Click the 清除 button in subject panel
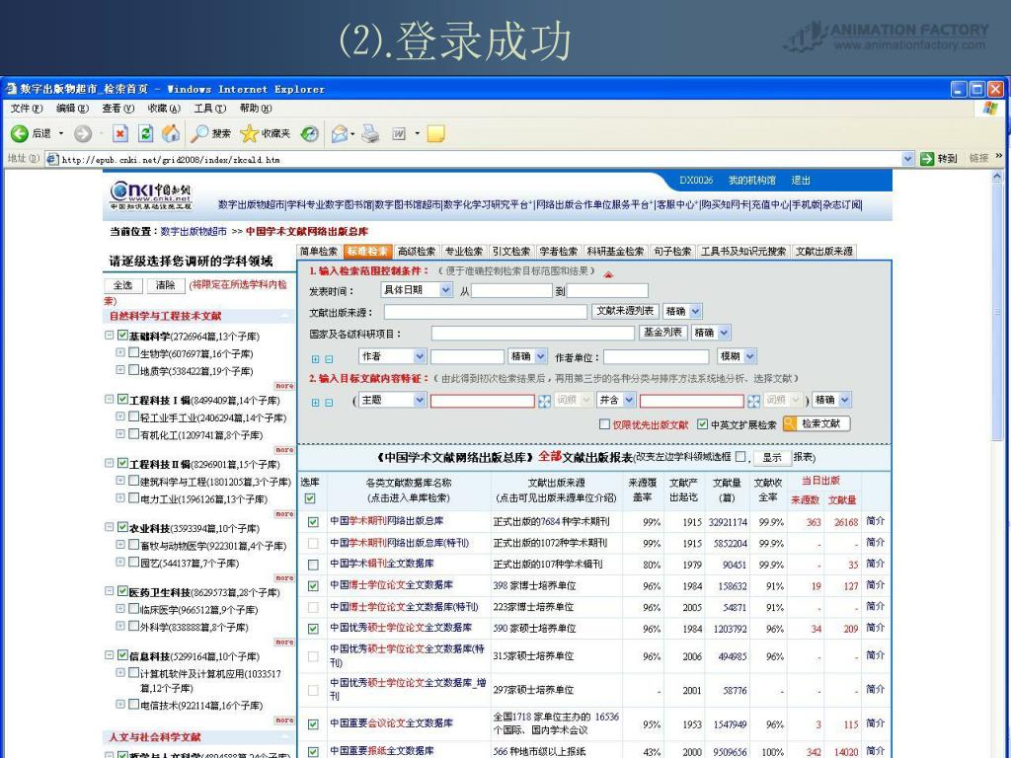 pyautogui.click(x=166, y=285)
